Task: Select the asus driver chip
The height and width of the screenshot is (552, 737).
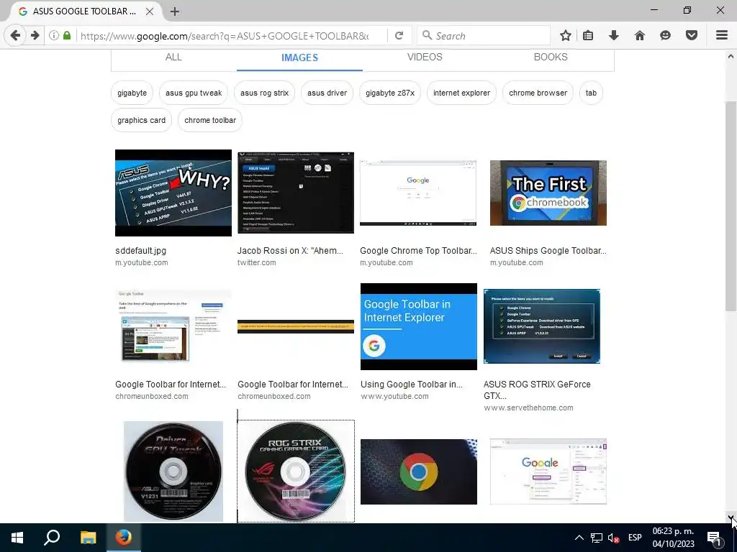Action: point(327,93)
